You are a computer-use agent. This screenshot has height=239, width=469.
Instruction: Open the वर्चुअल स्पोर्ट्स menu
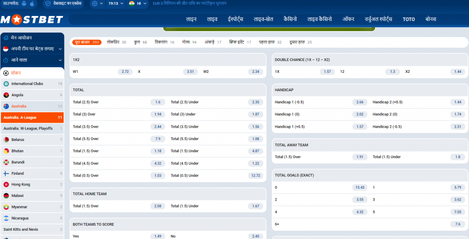378,19
